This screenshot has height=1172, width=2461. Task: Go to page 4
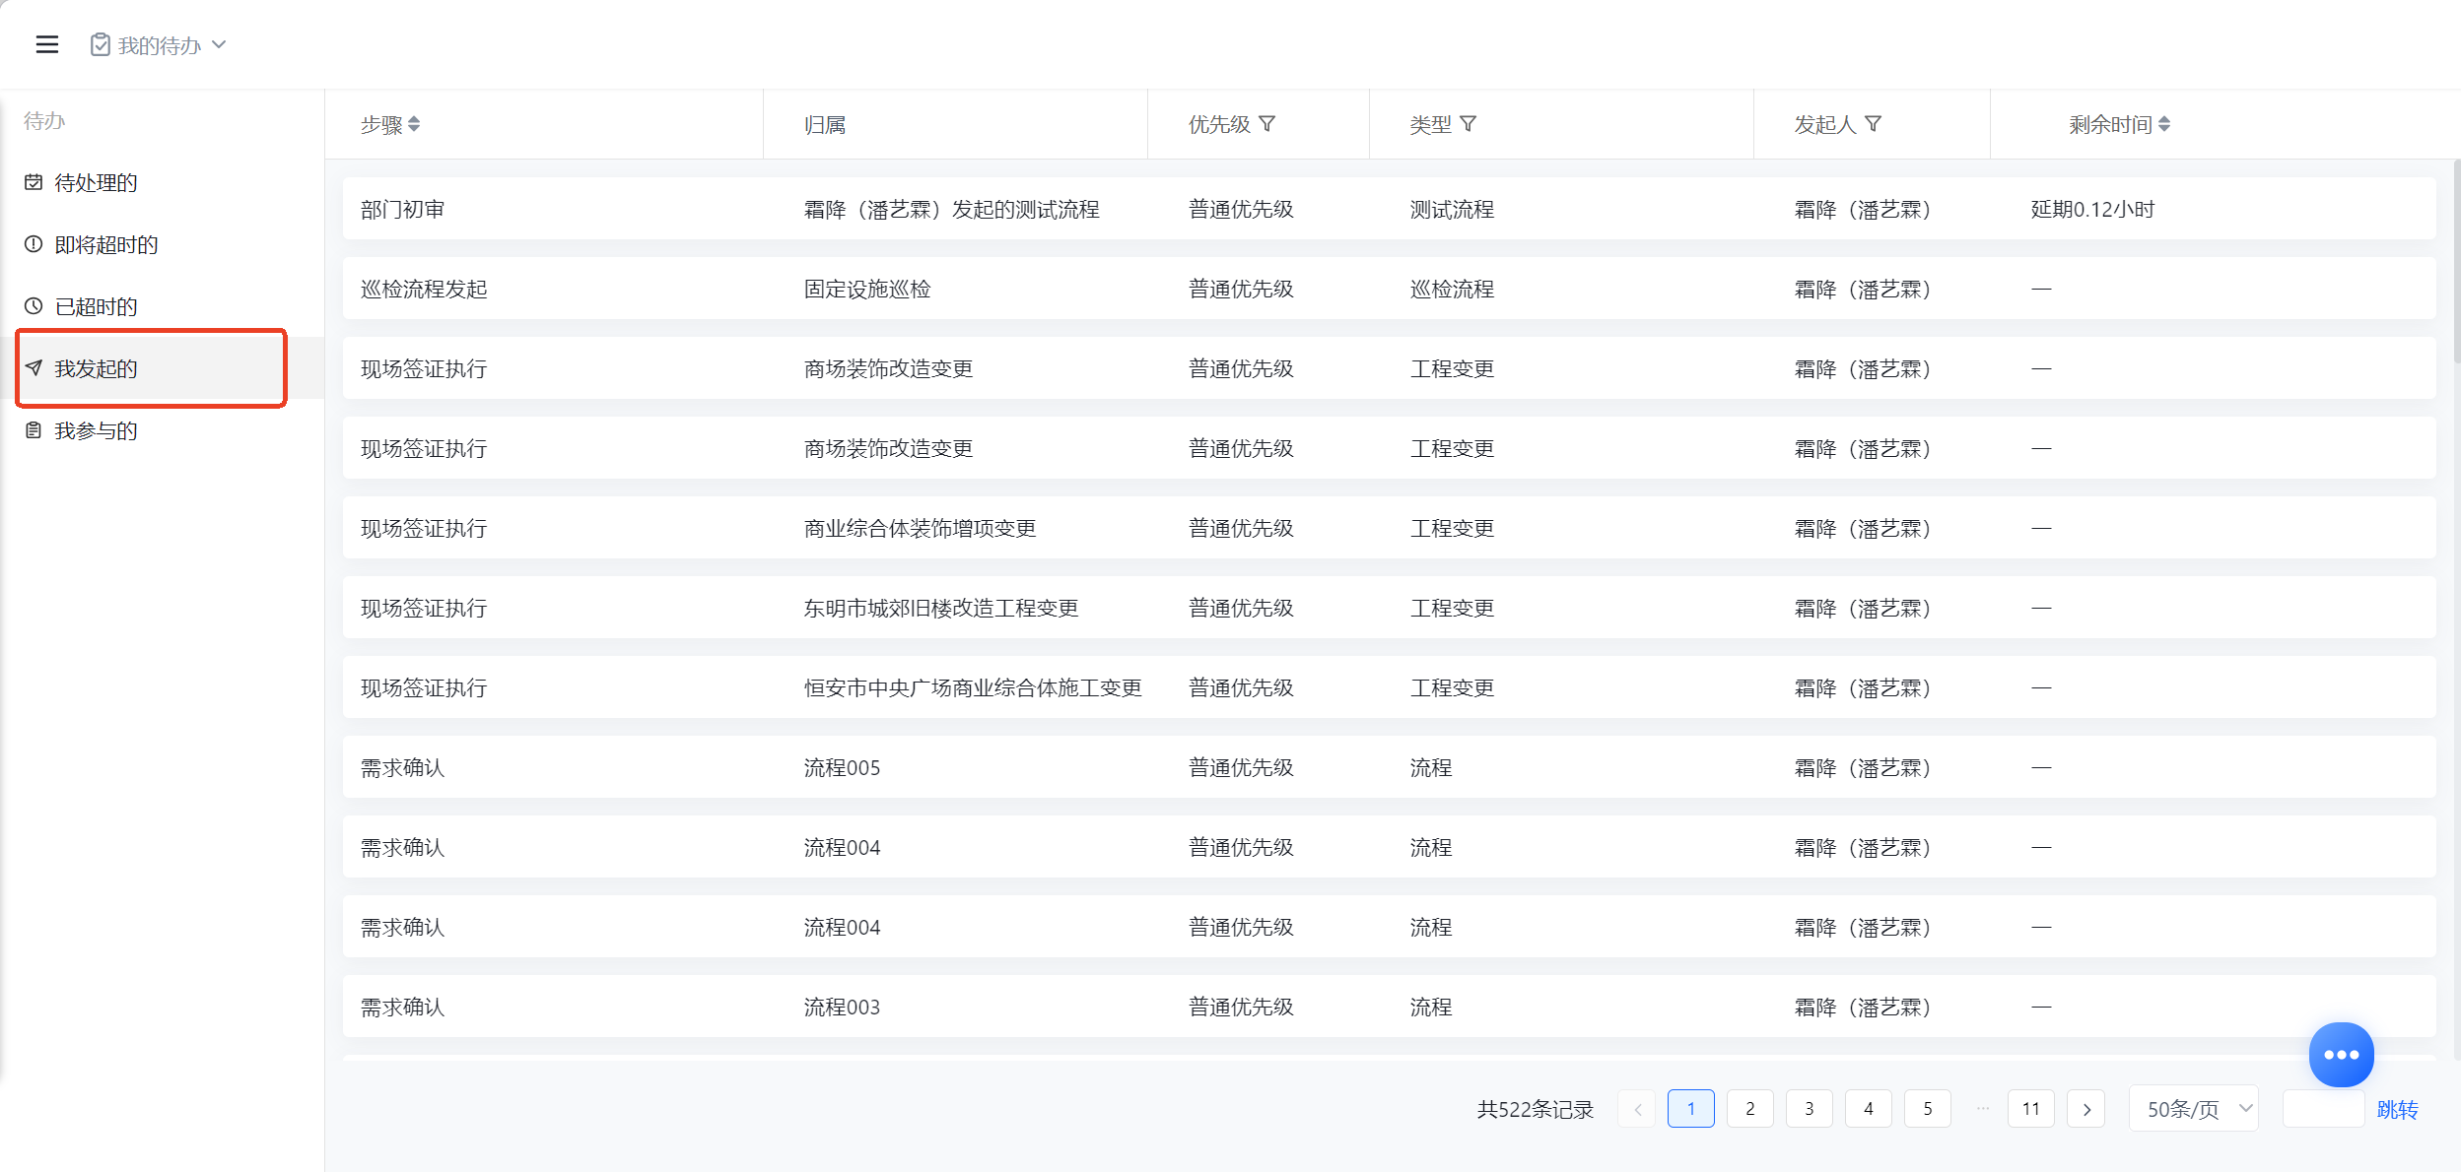pyautogui.click(x=1869, y=1109)
